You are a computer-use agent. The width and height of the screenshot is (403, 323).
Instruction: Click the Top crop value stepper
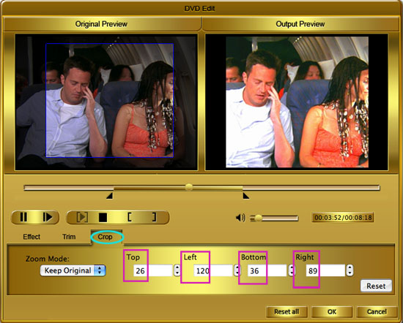tap(177, 270)
